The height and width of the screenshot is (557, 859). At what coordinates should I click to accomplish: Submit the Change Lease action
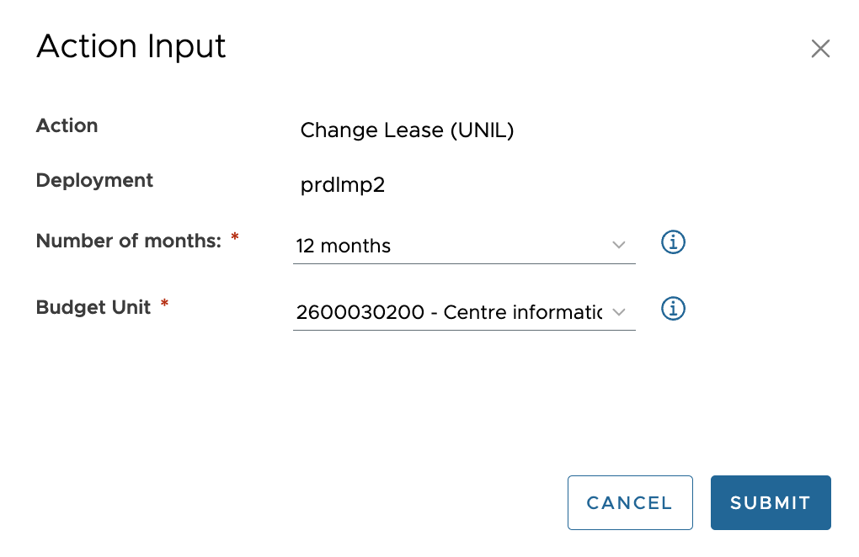tap(770, 502)
